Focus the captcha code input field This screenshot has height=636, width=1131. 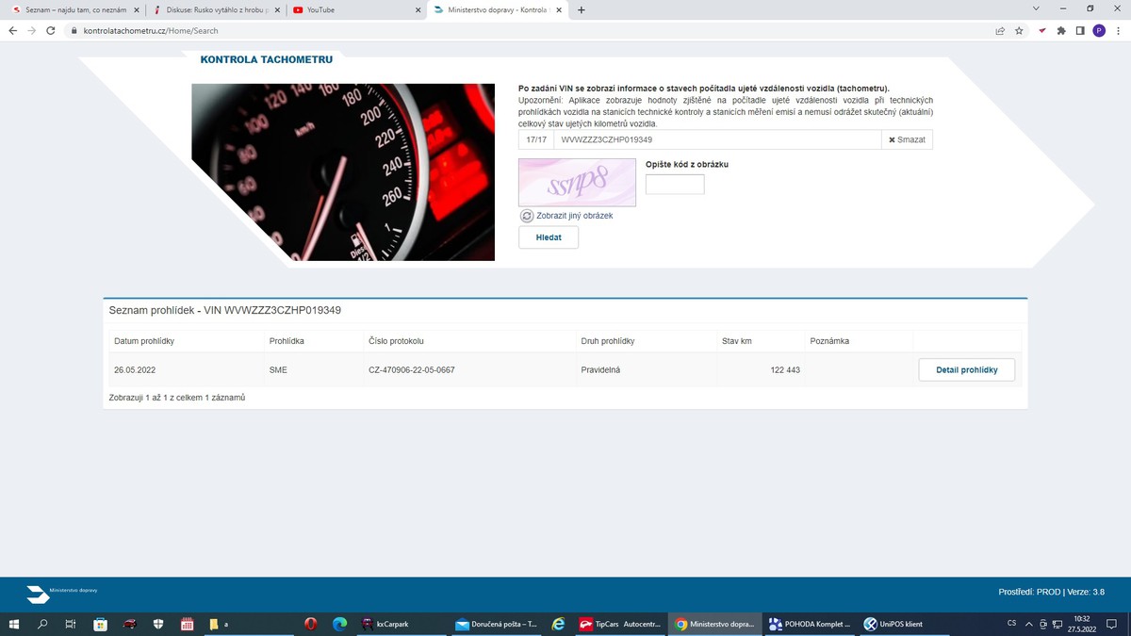(675, 185)
